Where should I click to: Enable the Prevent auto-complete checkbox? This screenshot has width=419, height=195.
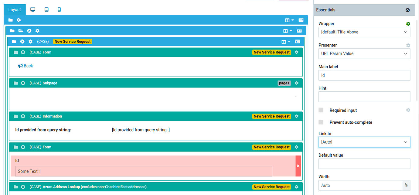tap(321, 122)
